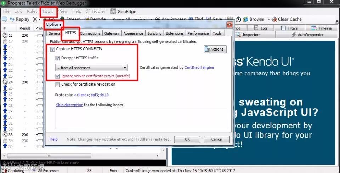This screenshot has height=173, width=340.
Task: Toggle the Filters tab checkbox
Action: tap(283, 28)
